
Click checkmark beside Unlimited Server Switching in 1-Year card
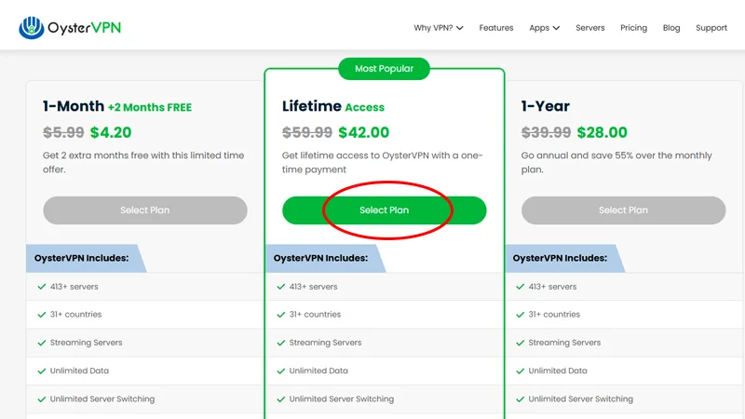click(x=521, y=399)
